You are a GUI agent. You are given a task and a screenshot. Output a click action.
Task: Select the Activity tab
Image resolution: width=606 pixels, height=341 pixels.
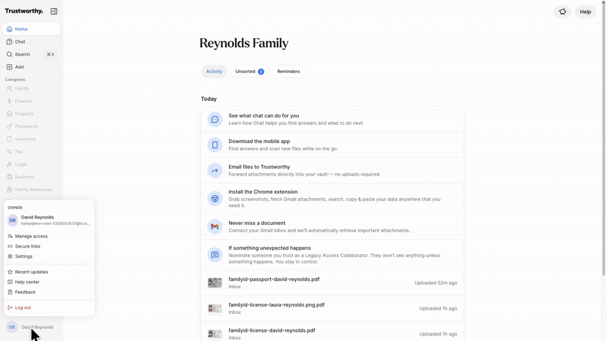[x=214, y=71]
